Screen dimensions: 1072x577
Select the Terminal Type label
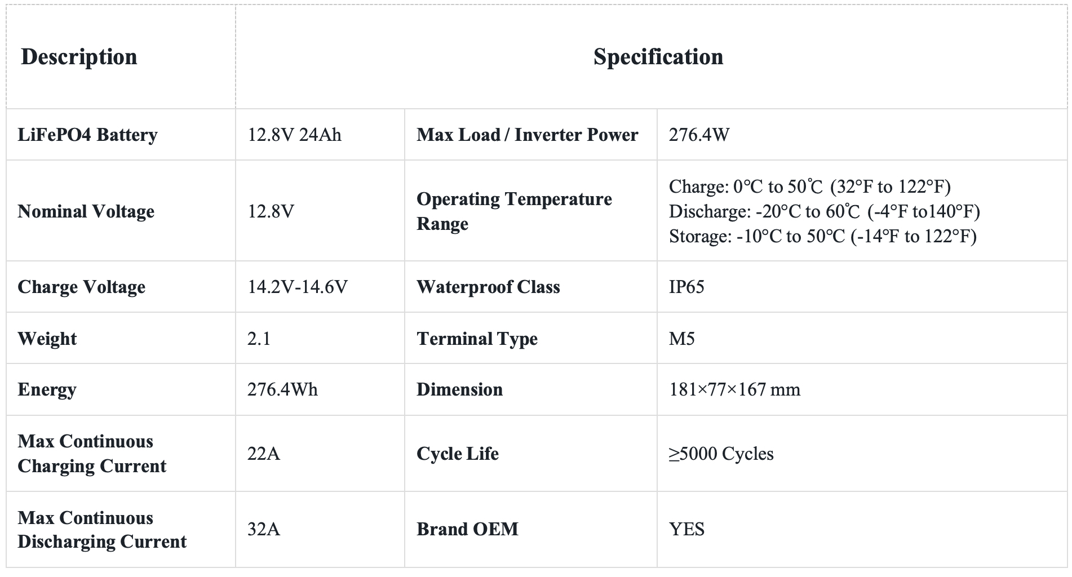click(x=477, y=339)
